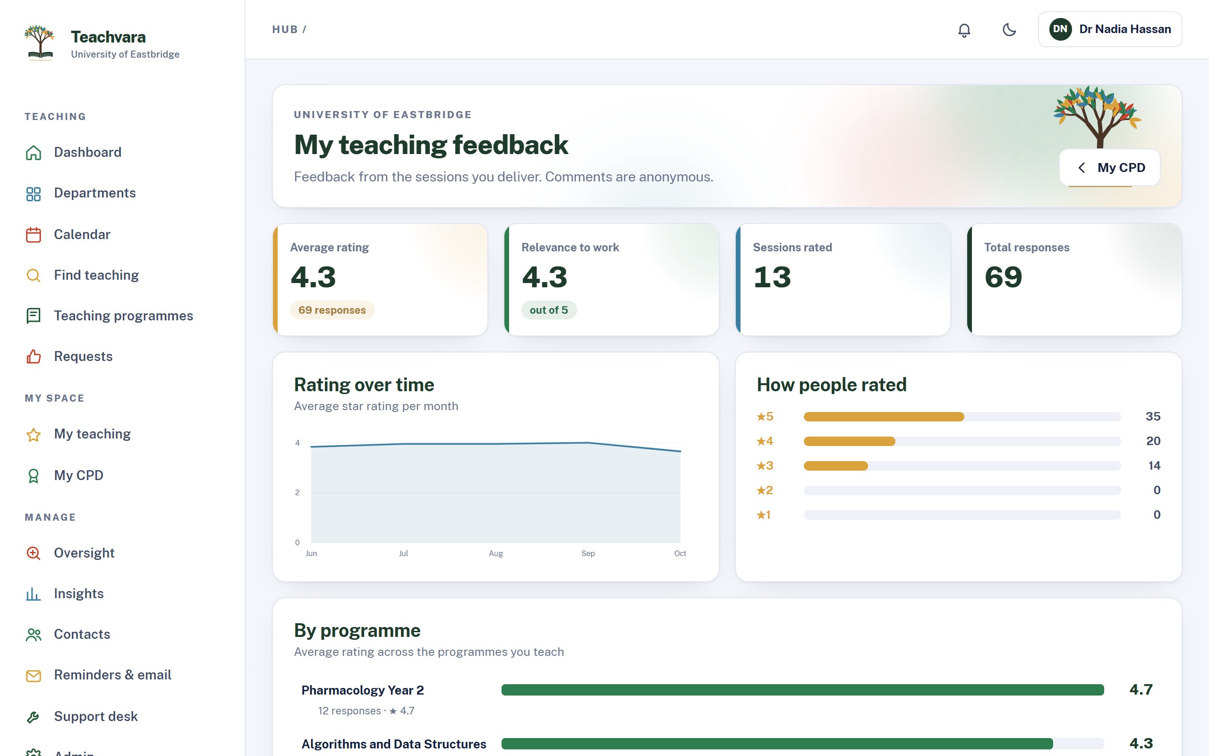
Task: Click the Teaching programmes icon
Action: [34, 316]
